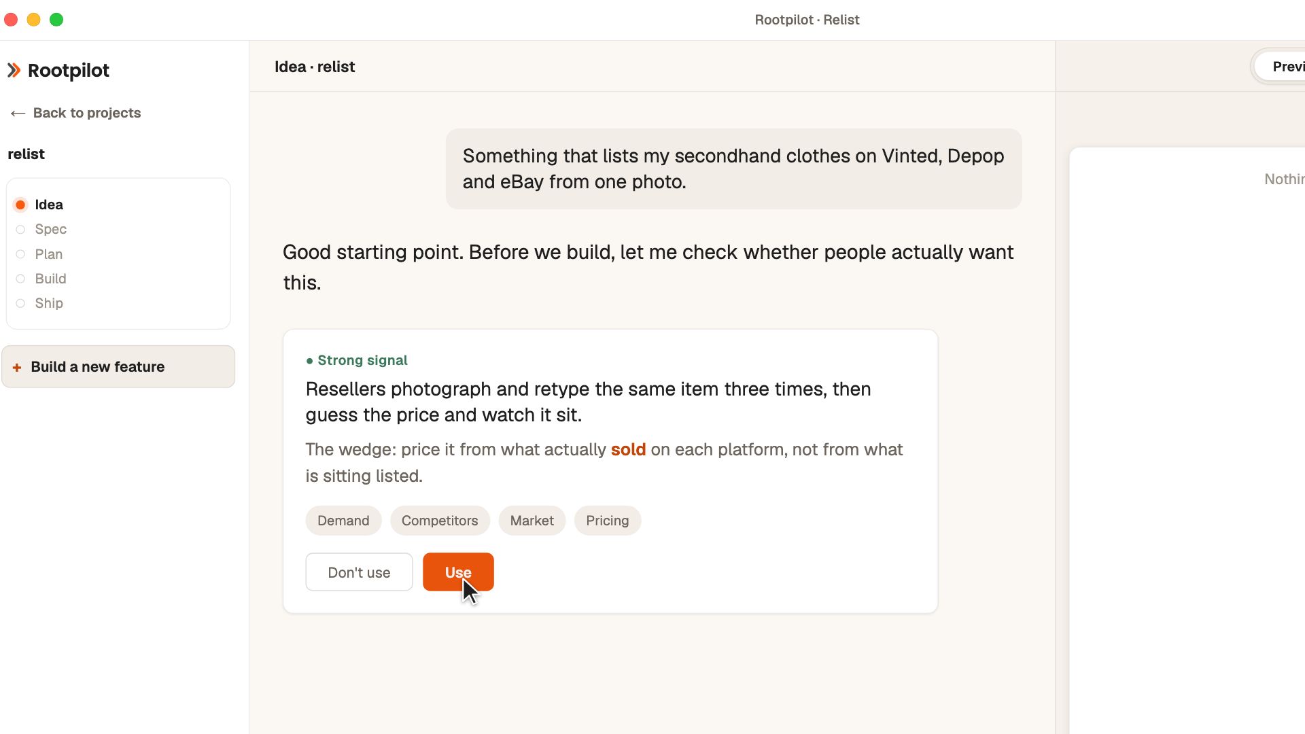Select the Idea stage radio dot
The width and height of the screenshot is (1305, 734).
point(20,205)
